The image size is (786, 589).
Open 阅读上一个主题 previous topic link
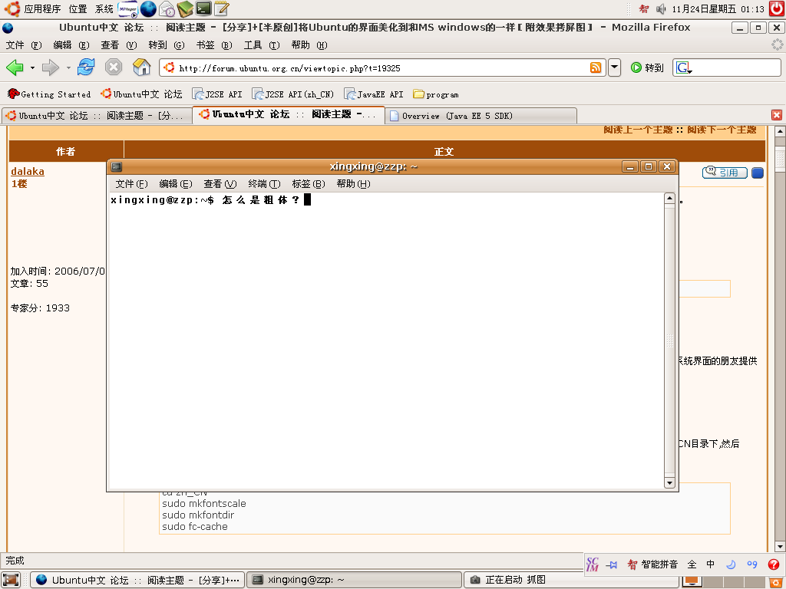coord(638,130)
